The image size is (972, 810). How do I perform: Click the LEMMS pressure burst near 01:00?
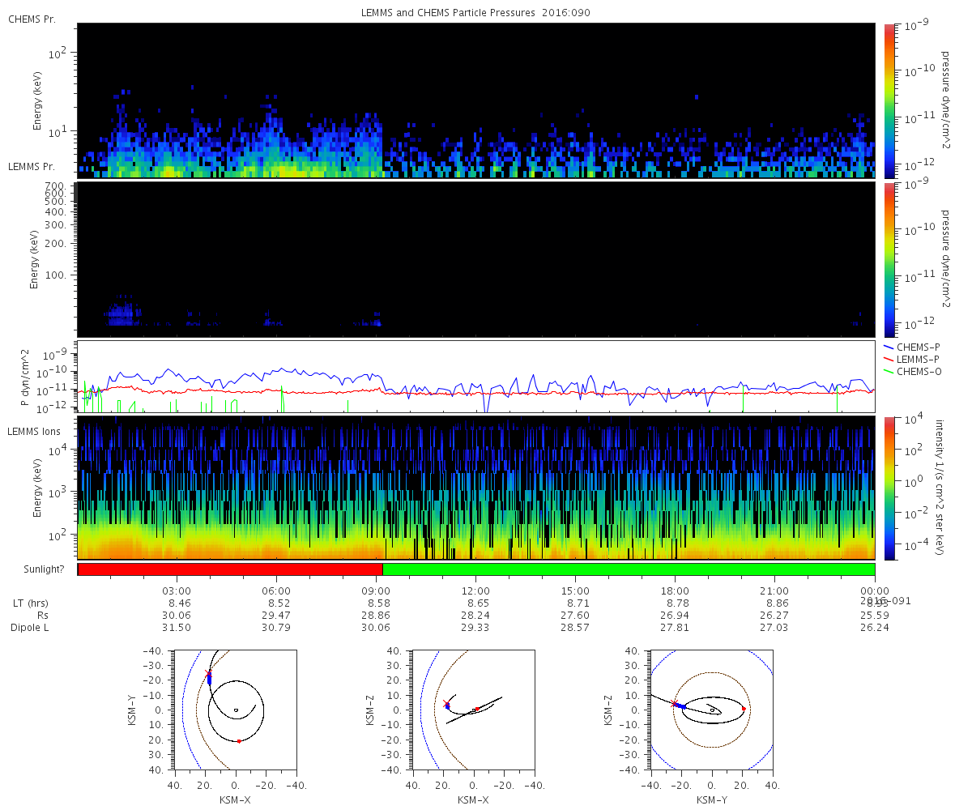tap(122, 312)
